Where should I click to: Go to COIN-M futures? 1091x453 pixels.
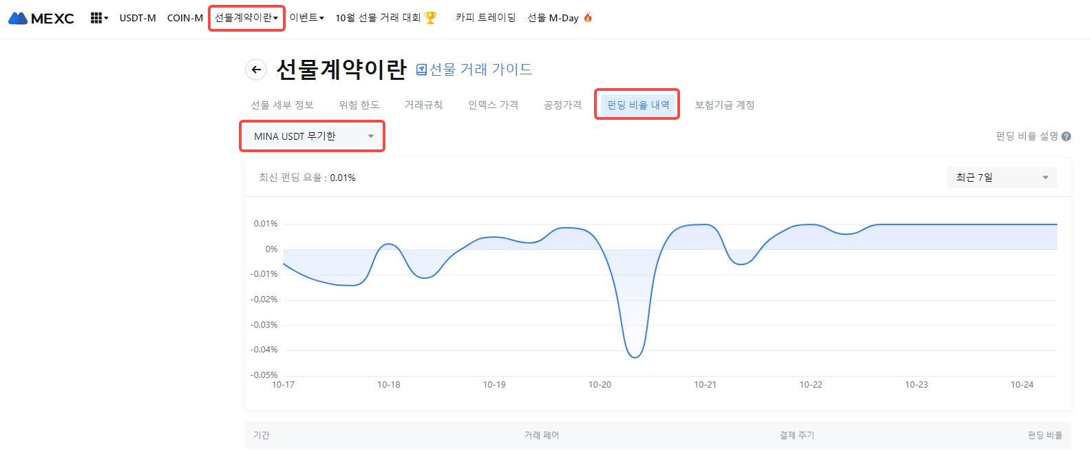point(185,18)
